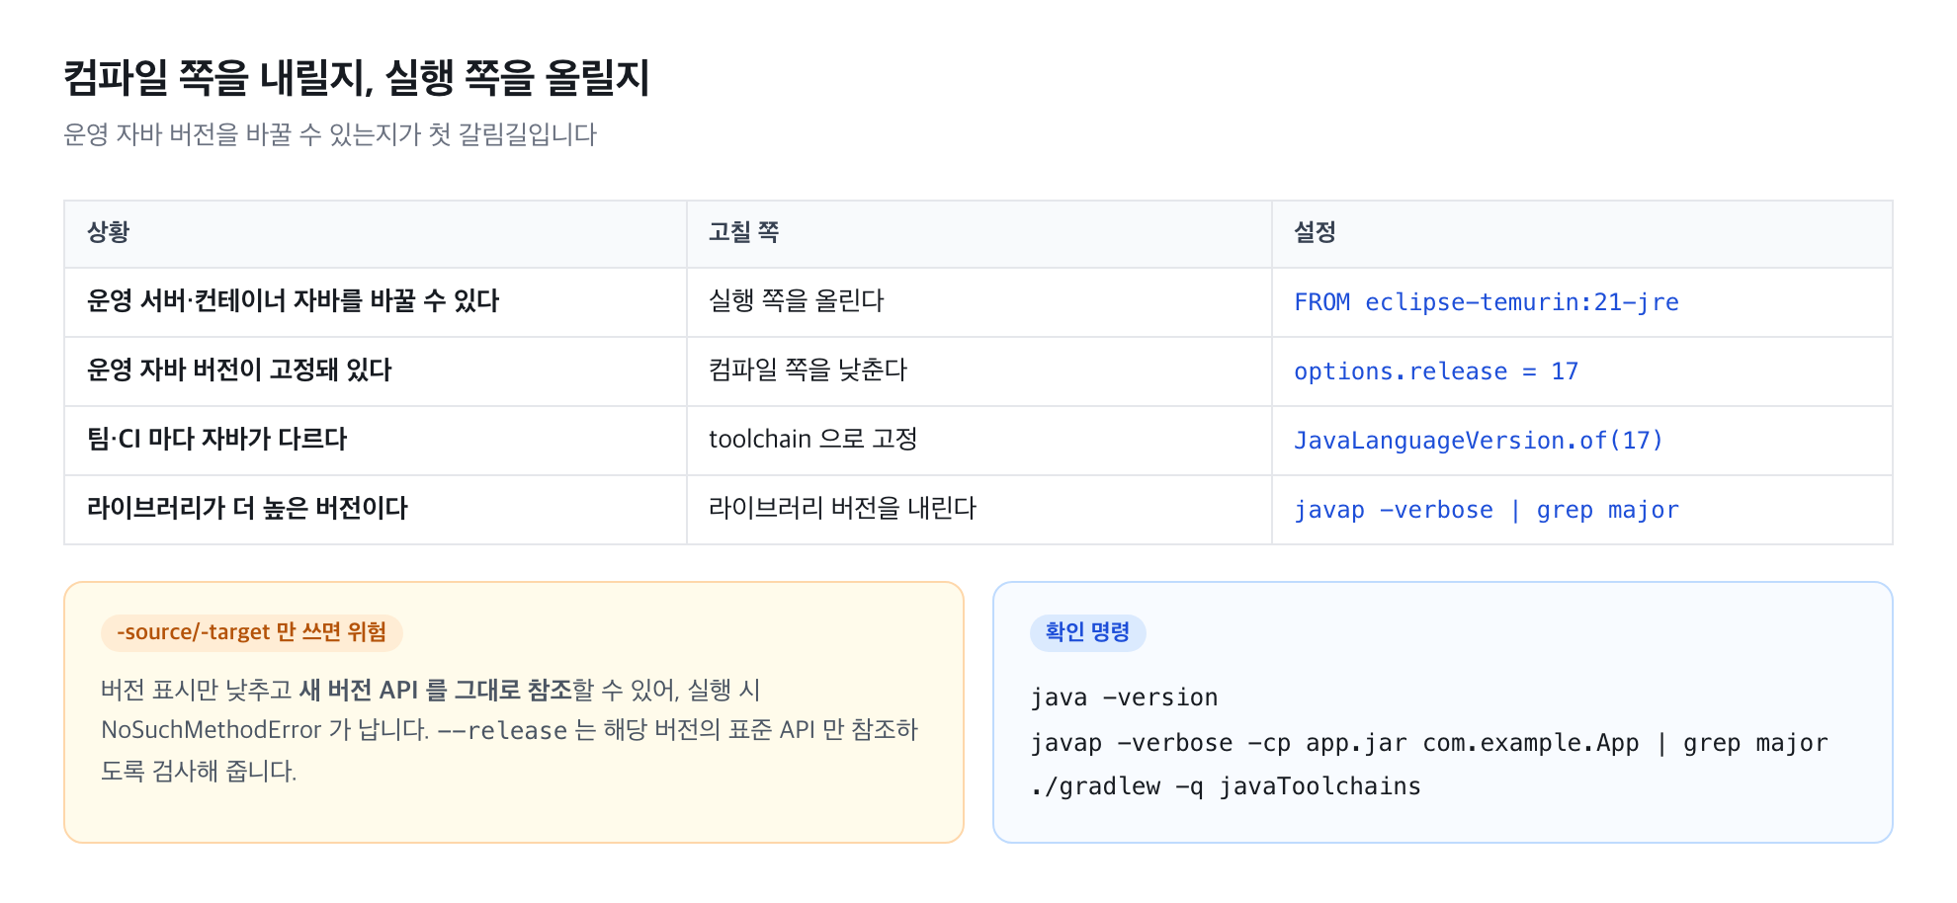
Task: Click the ./gradlew -q javaToolchains command
Action: [1226, 786]
